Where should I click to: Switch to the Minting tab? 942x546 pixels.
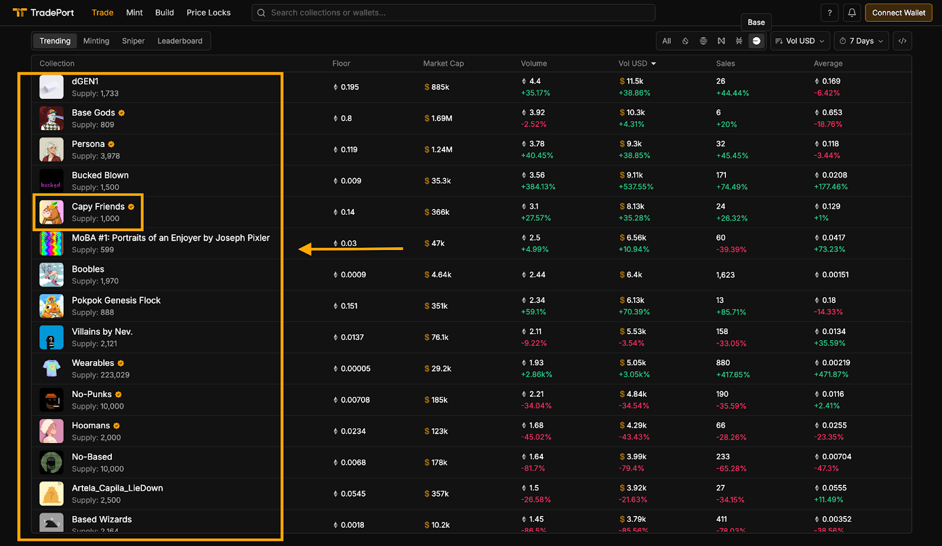point(96,41)
